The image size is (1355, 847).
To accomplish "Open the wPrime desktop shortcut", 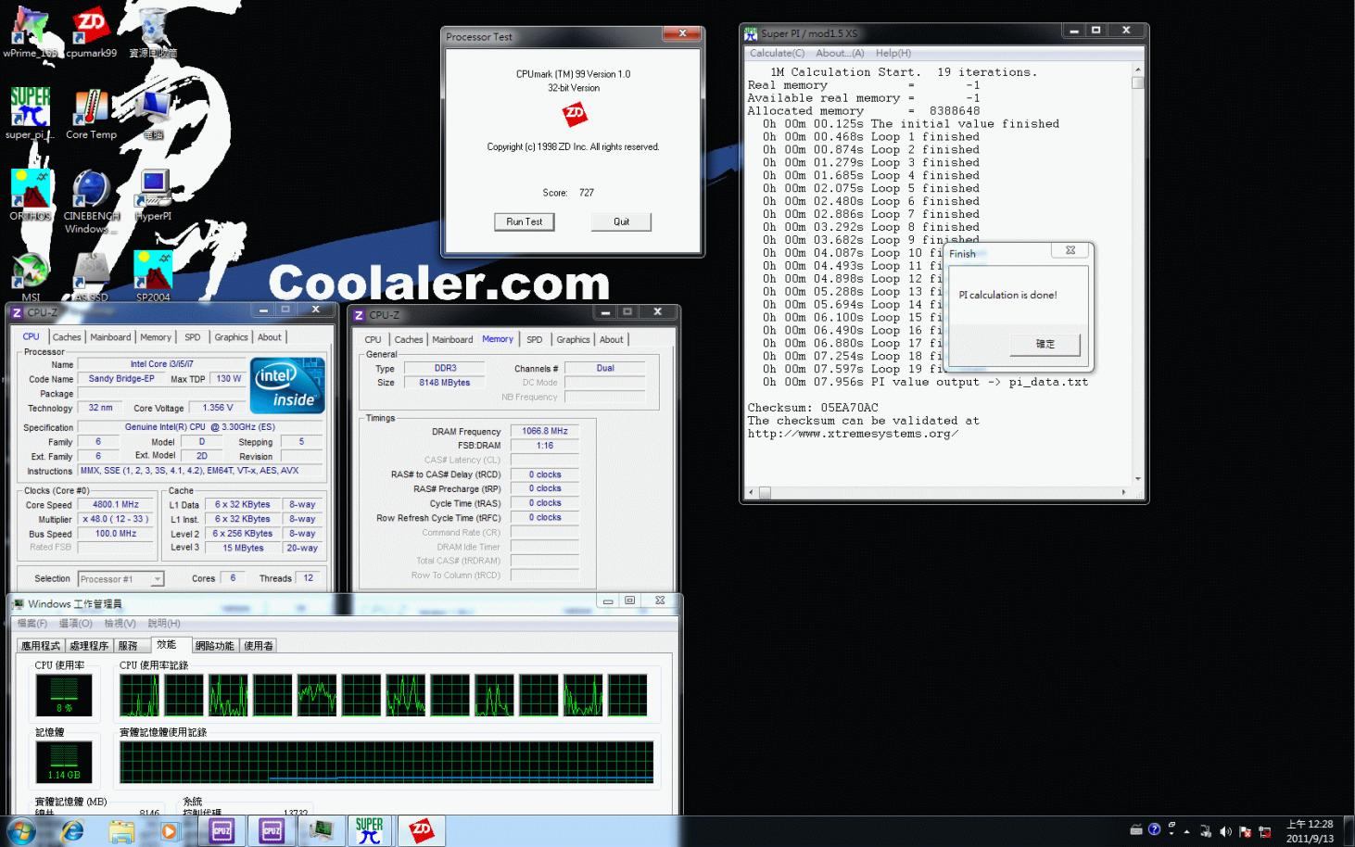I will click(x=30, y=32).
